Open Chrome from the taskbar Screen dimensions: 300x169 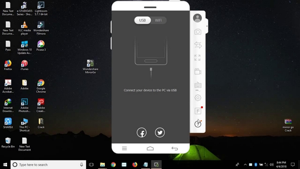(x=113, y=164)
